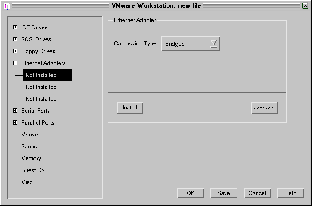Expand the Parallel Ports node
This screenshot has width=312, height=206.
coord(15,123)
